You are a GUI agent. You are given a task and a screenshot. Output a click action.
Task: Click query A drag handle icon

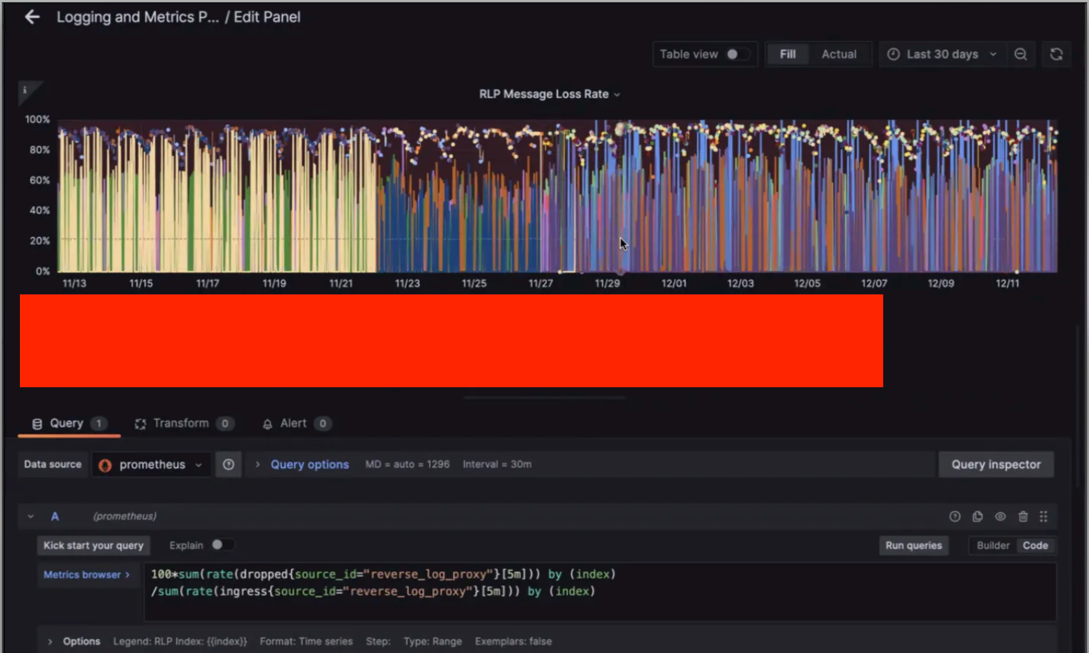pyautogui.click(x=1043, y=517)
